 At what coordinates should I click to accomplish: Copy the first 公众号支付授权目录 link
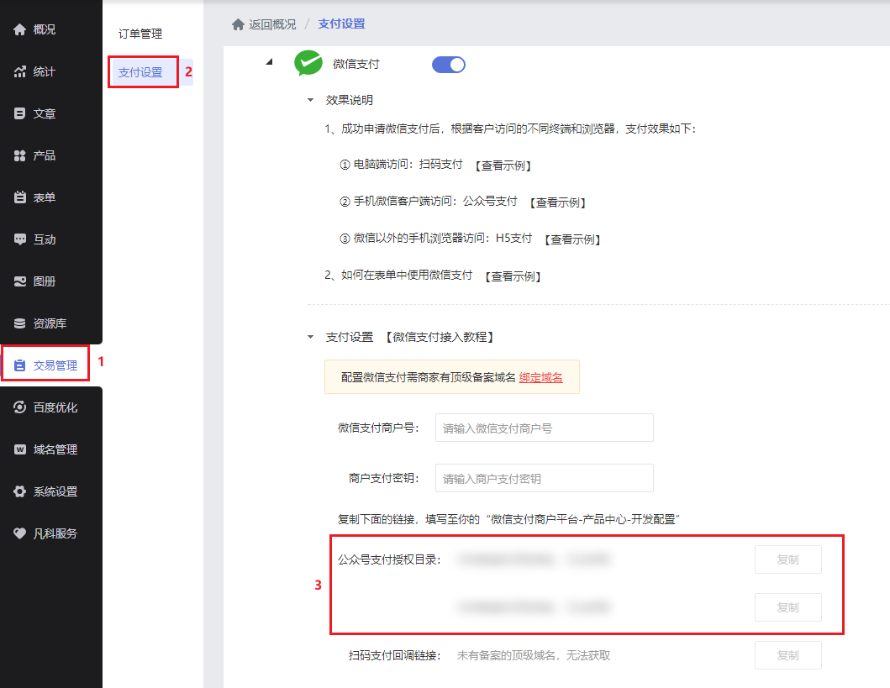pos(787,559)
